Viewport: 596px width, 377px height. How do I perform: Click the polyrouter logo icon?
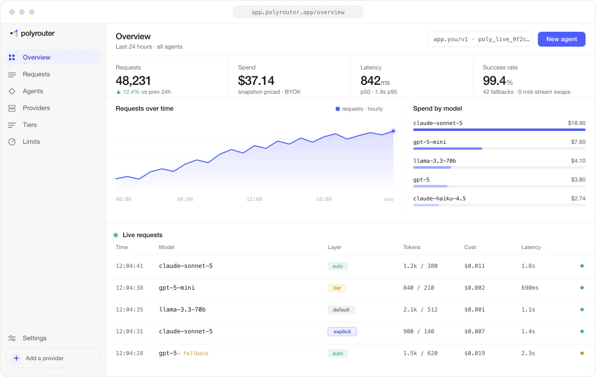tap(14, 33)
